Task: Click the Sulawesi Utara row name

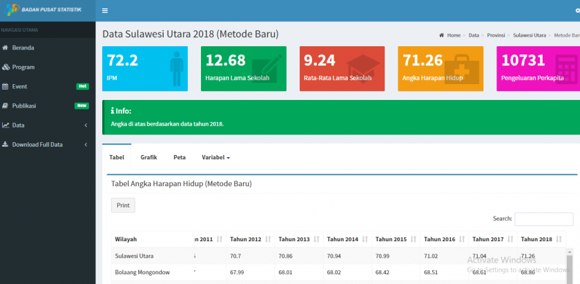Action: tap(134, 256)
